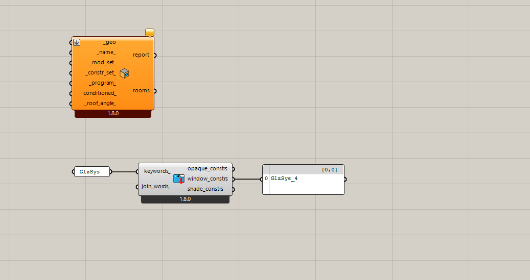
Task: Click the room cube icon in orange component
Action: pos(124,73)
